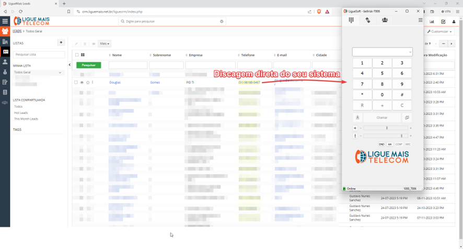Click the comment bubble icon above table
Image resolution: width=463 pixels, height=249 pixels.
(94, 44)
